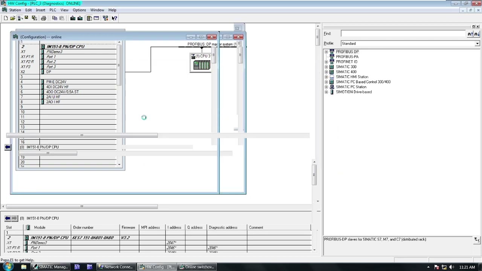The height and width of the screenshot is (271, 482).
Task: Select the IM151-8 PN/DP CPU rack row
Action: (68, 47)
